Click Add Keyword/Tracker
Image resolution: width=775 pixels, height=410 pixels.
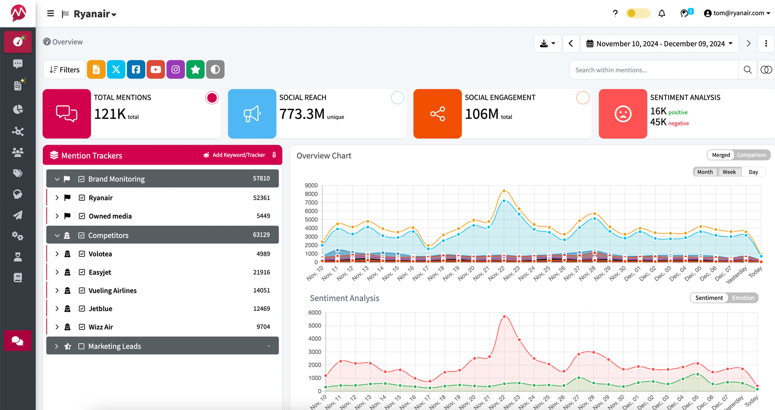pyautogui.click(x=234, y=155)
